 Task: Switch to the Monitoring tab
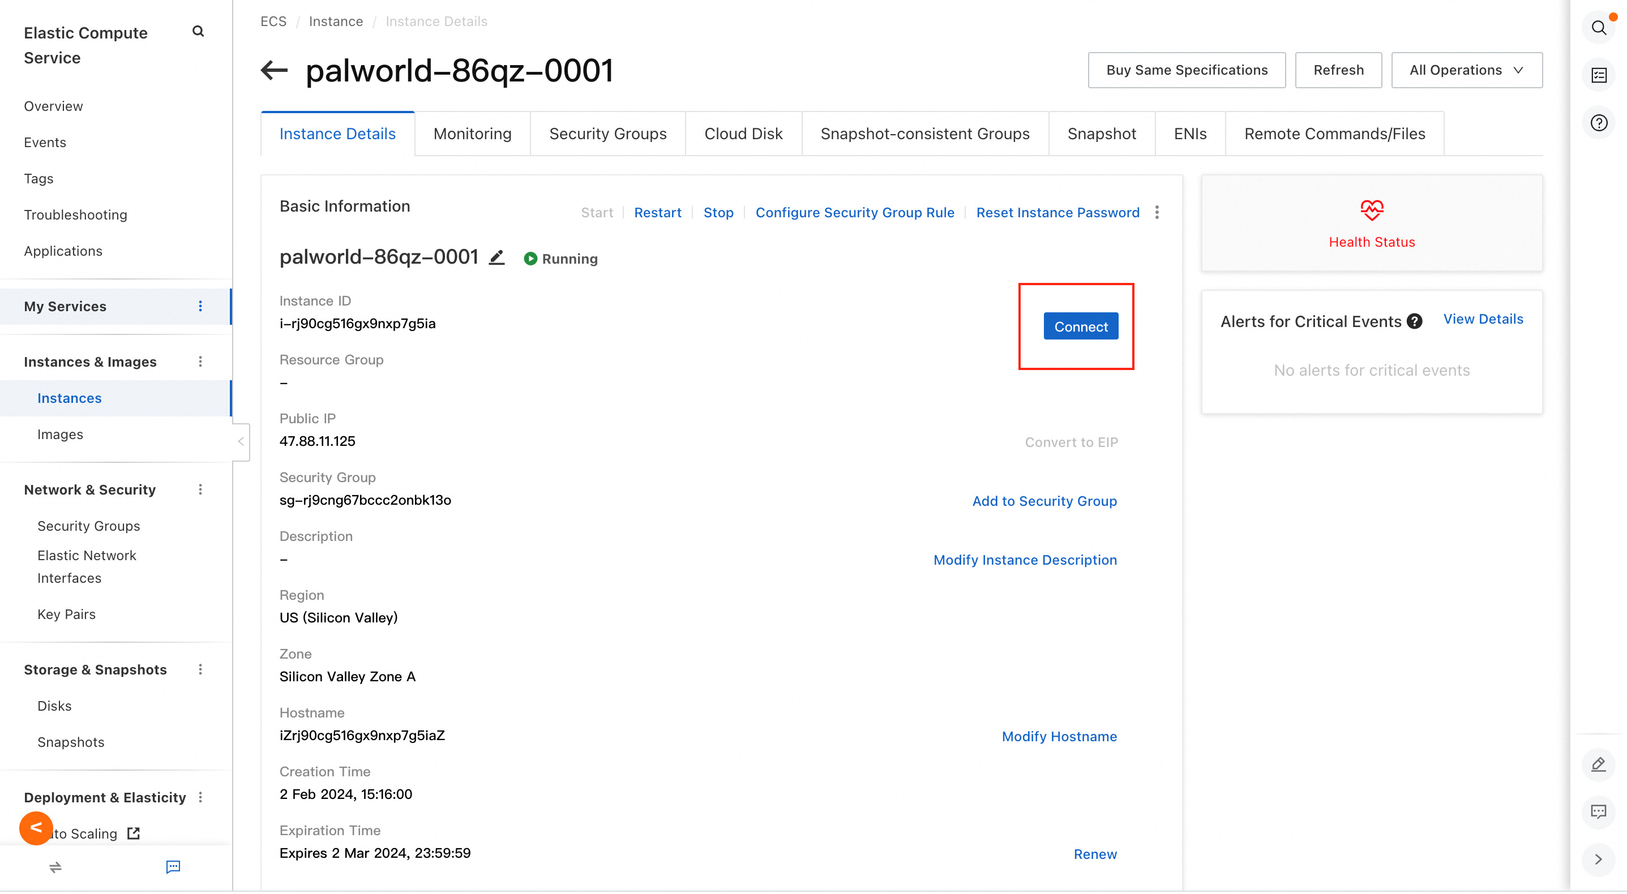(473, 134)
